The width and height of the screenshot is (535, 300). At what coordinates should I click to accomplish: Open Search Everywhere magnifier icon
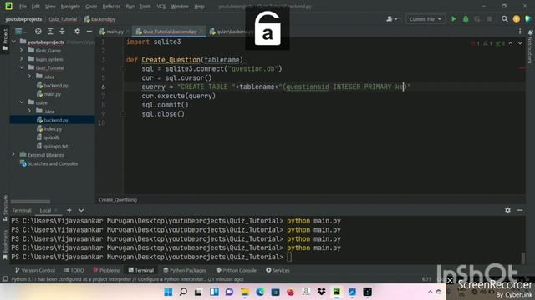(x=504, y=19)
